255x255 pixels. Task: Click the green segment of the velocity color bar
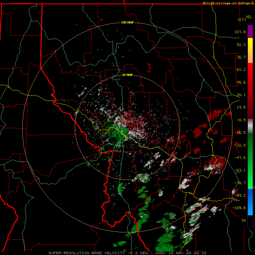[250, 161]
